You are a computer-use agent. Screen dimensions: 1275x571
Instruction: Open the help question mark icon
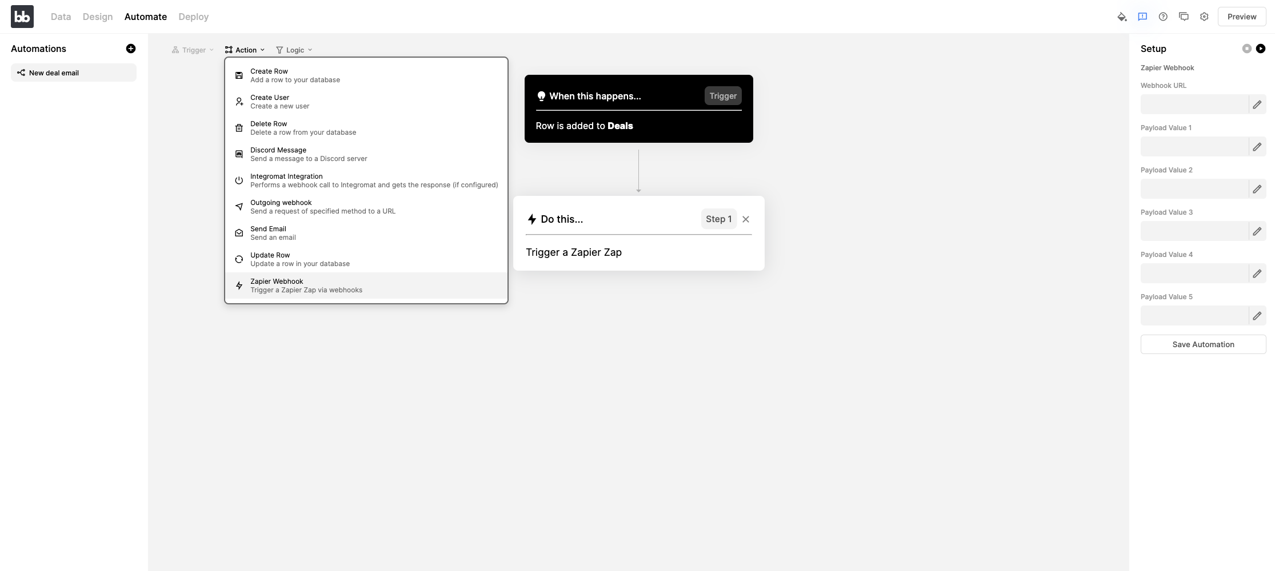[x=1163, y=17]
